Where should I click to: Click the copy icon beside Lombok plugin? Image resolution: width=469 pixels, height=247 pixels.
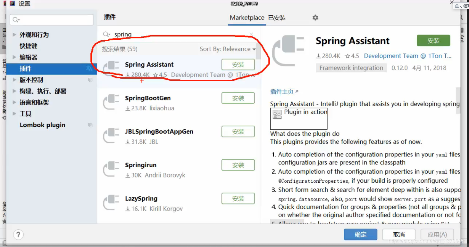tap(90, 125)
